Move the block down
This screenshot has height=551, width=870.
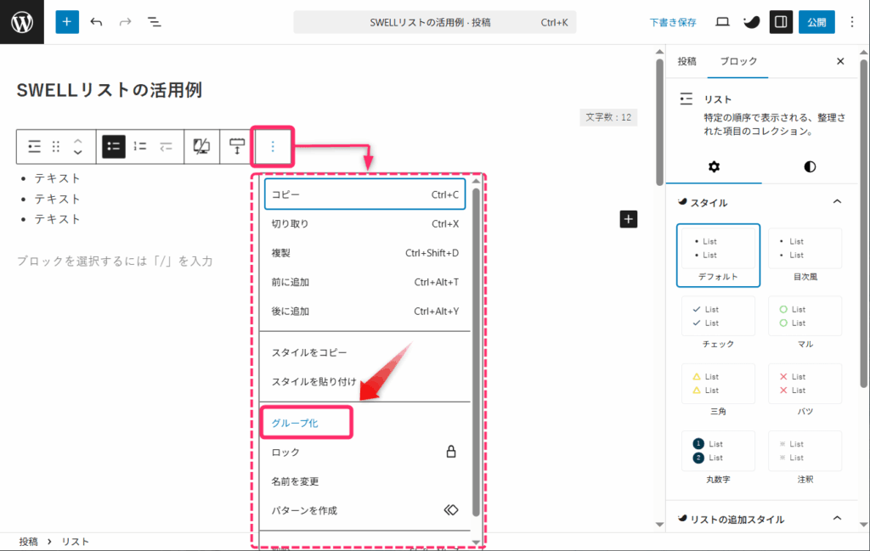[77, 152]
